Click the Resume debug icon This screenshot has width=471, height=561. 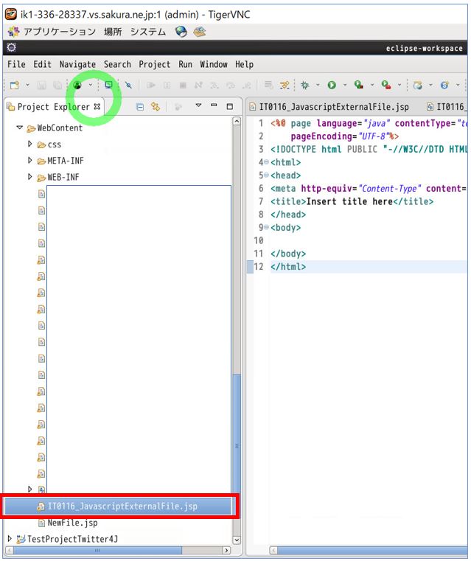(151, 86)
